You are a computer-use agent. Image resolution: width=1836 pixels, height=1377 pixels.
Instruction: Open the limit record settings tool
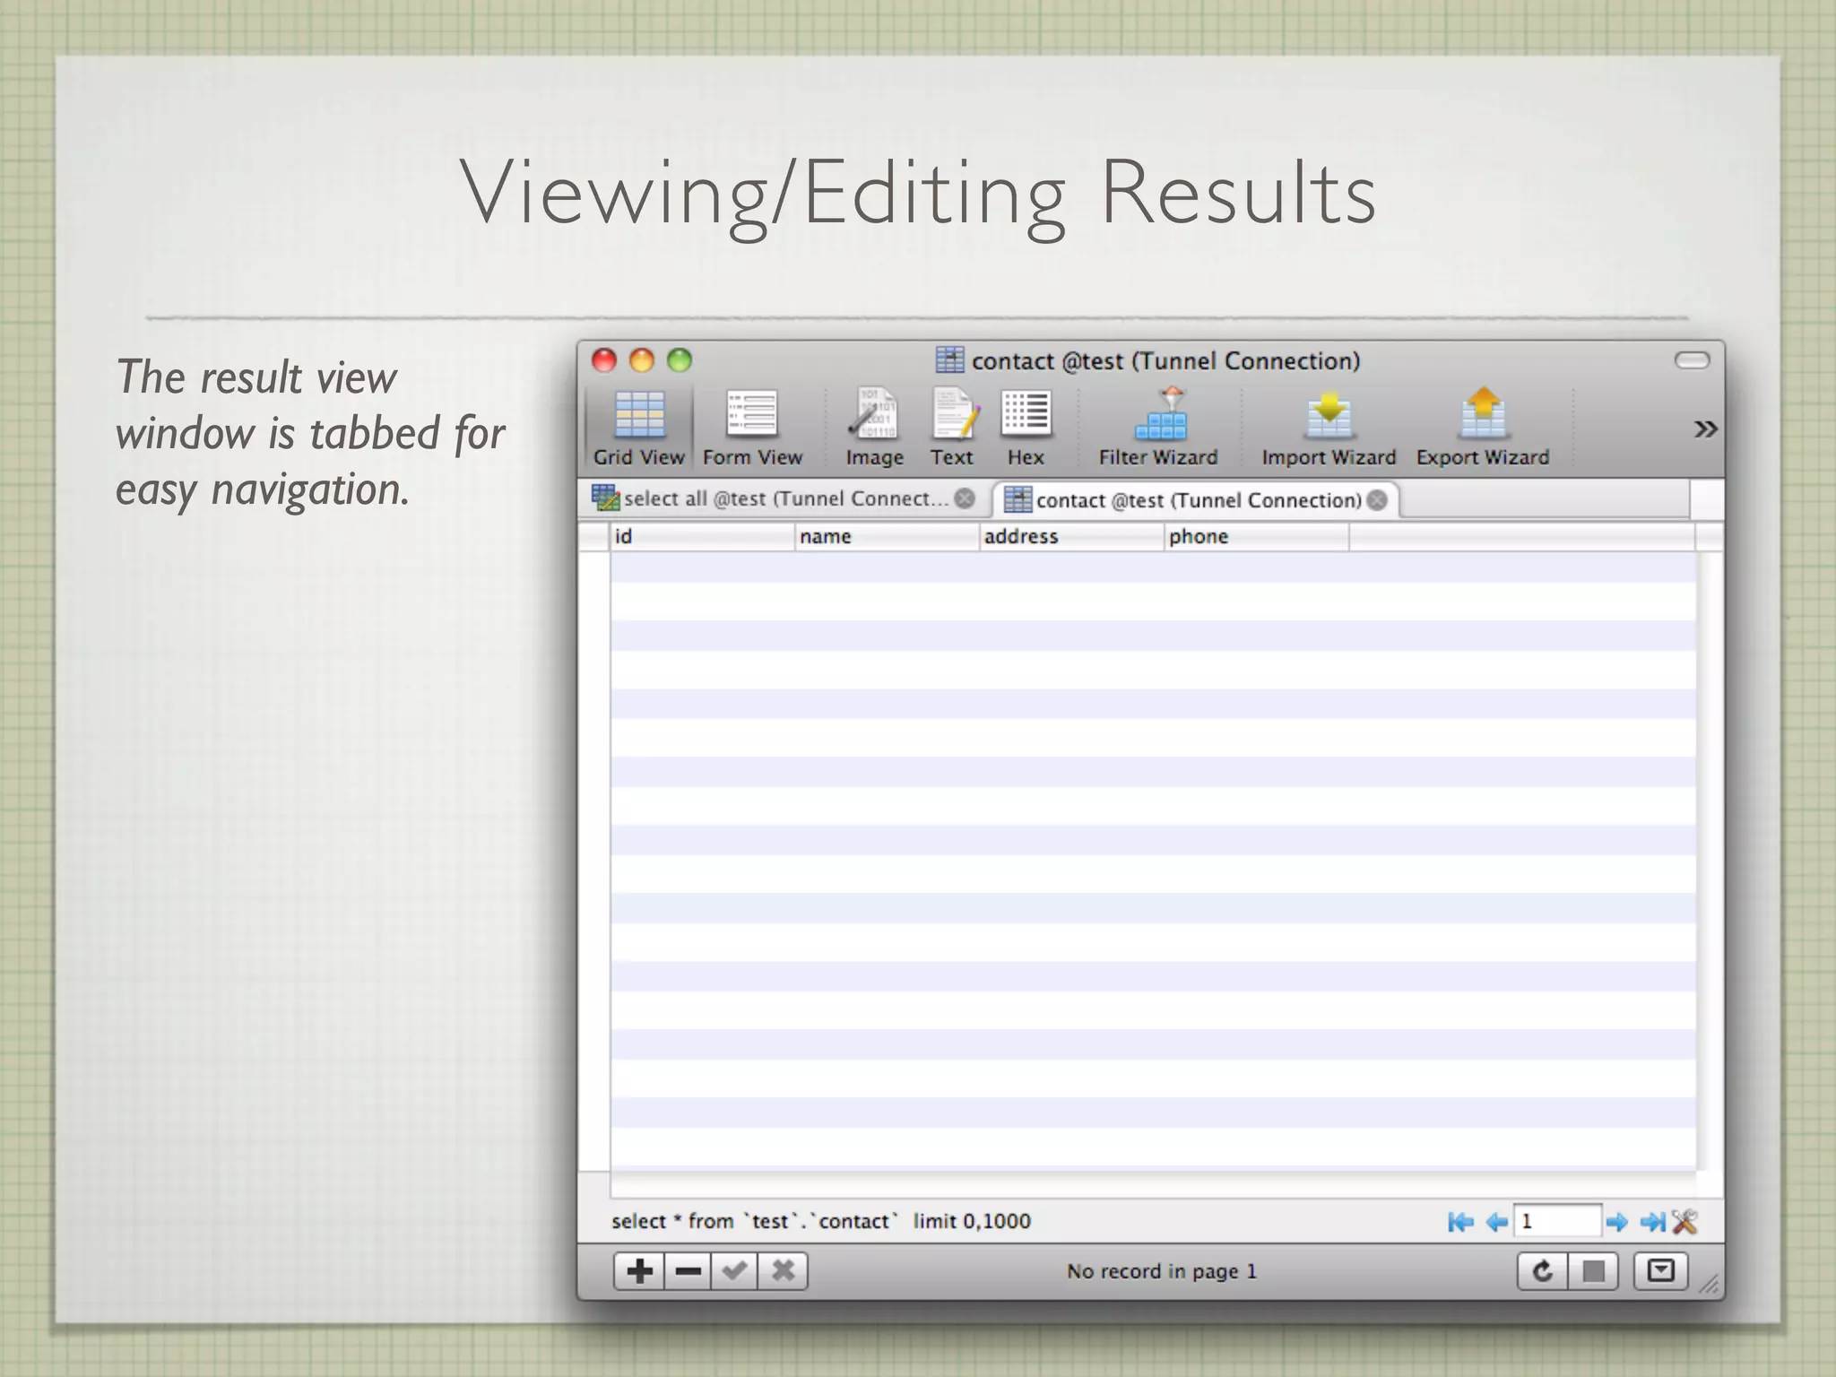pos(1684,1222)
